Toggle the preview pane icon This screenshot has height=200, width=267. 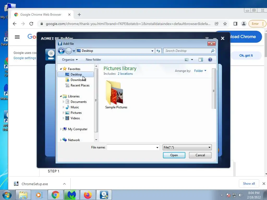(x=201, y=60)
